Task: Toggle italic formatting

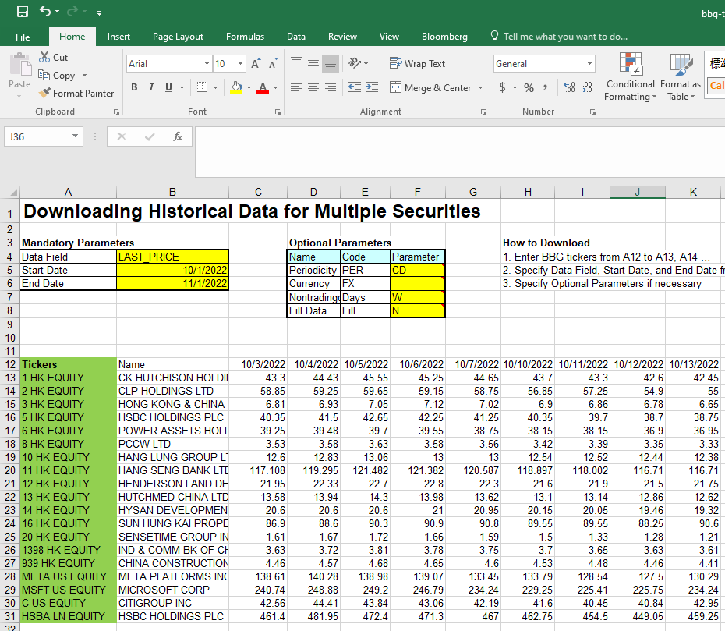Action: (150, 87)
